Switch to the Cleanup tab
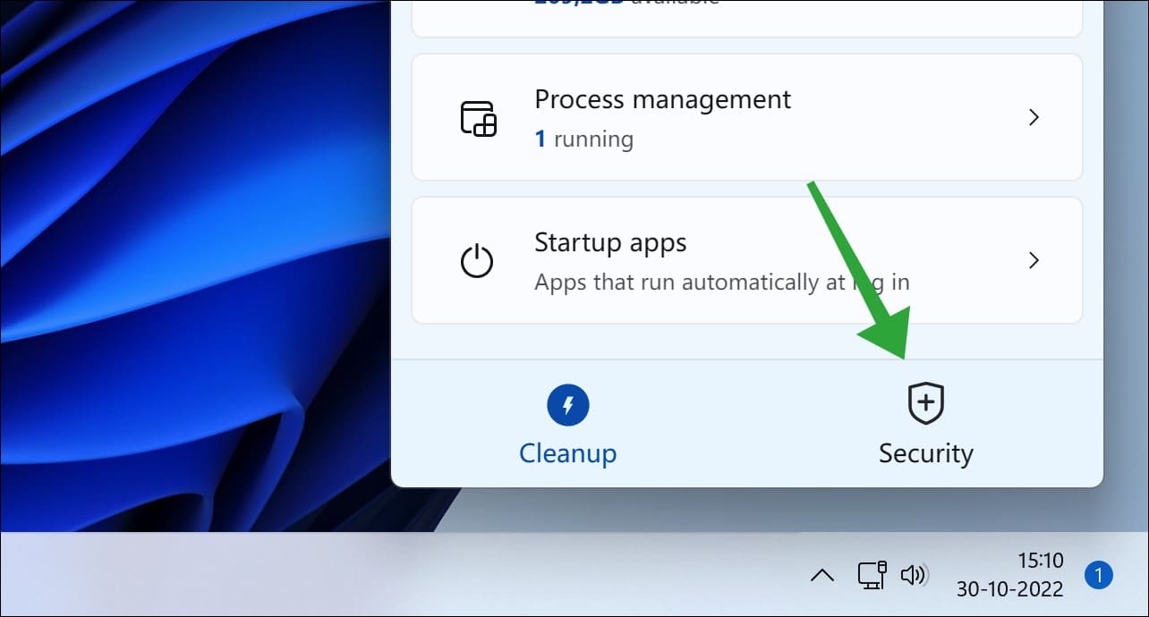The width and height of the screenshot is (1149, 617). pos(568,453)
